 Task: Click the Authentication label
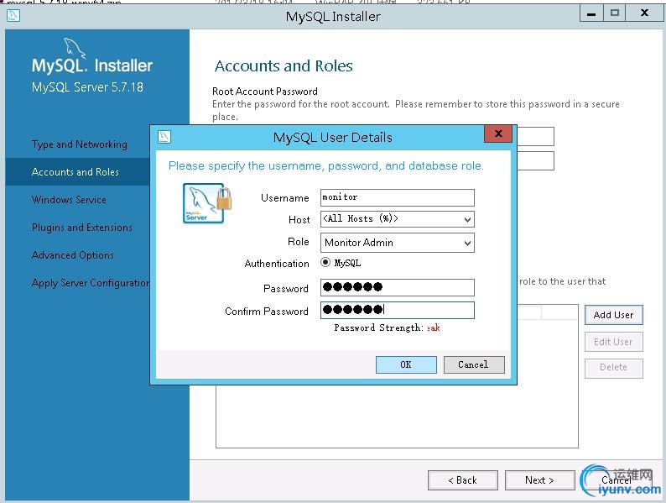[277, 264]
